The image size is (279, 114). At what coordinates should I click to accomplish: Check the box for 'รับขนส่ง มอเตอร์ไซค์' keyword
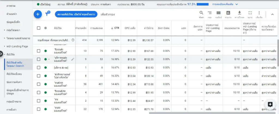point(38,51)
